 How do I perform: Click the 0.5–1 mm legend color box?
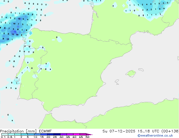(11, 134)
